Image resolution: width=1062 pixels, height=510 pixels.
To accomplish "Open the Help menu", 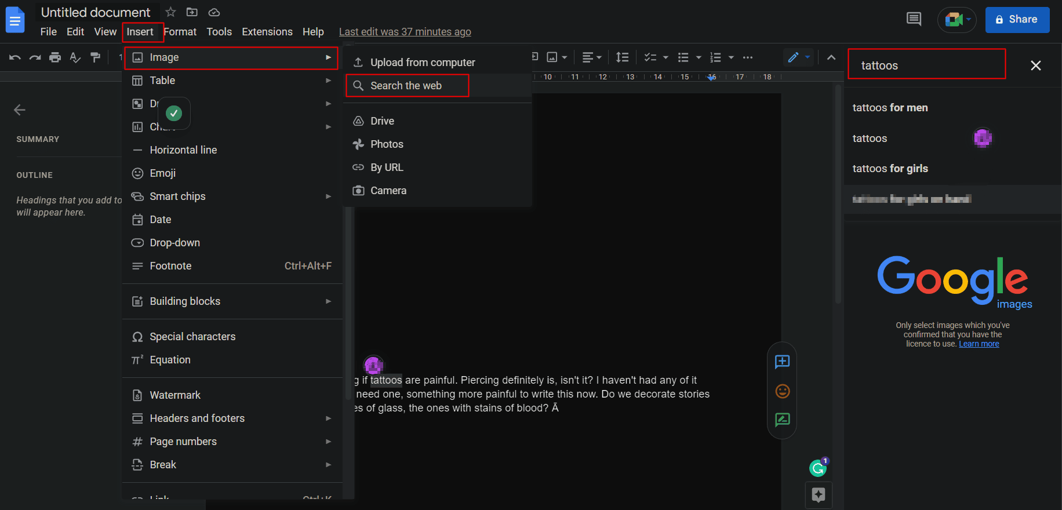I will 313,32.
